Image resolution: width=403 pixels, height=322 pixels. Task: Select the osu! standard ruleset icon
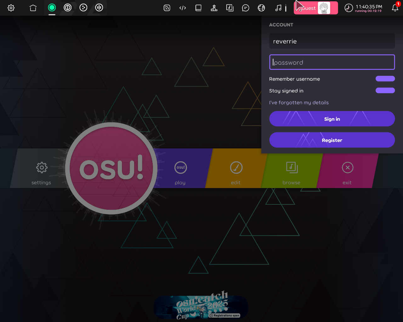[x=52, y=8]
